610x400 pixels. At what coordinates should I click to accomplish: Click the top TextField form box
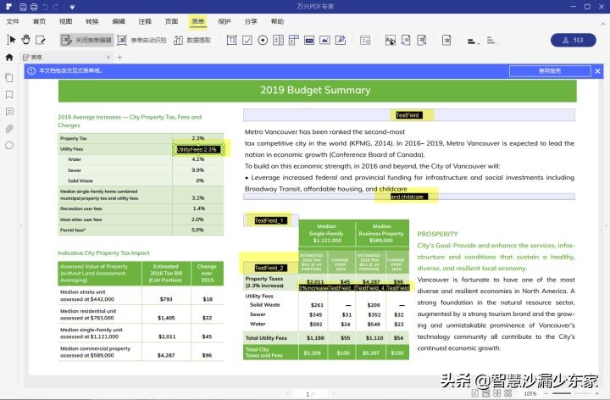pos(409,115)
